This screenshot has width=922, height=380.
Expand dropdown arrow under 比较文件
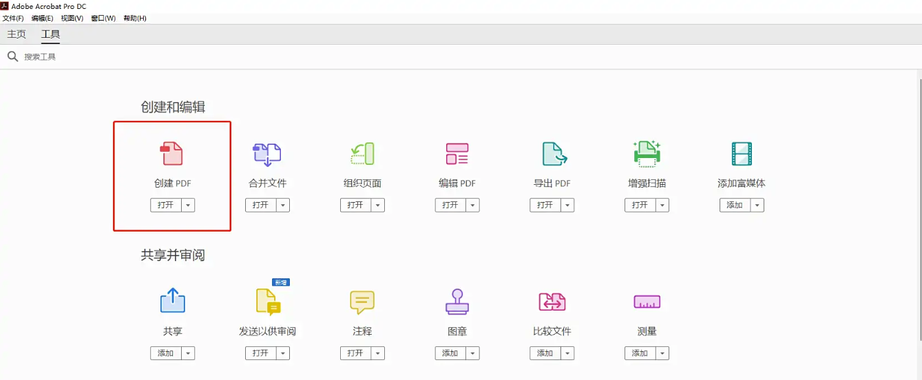[x=568, y=353]
